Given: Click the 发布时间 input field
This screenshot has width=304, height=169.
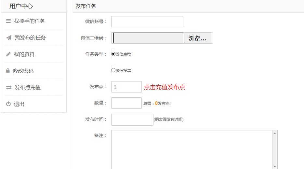Looking at the screenshot, I should pos(132,120).
